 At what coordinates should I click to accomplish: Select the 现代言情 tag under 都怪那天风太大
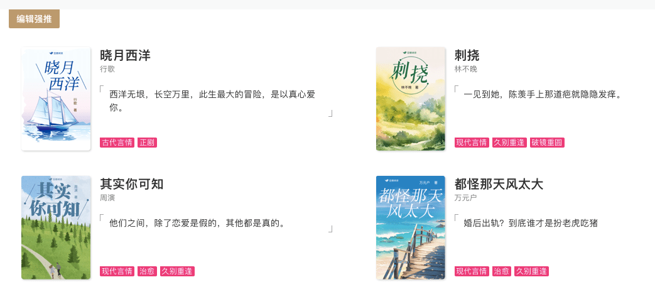472,271
